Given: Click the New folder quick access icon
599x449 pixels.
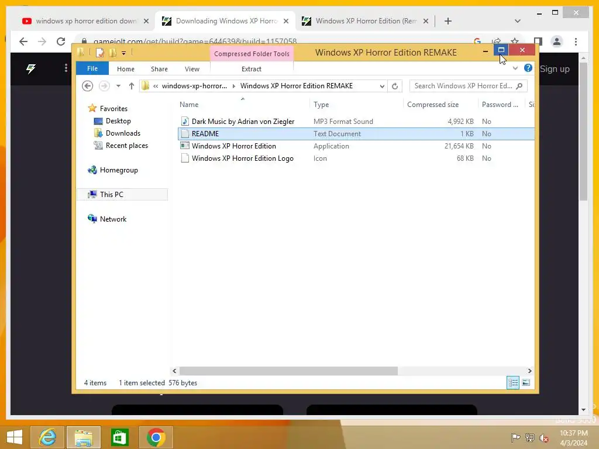Looking at the screenshot, I should point(113,53).
